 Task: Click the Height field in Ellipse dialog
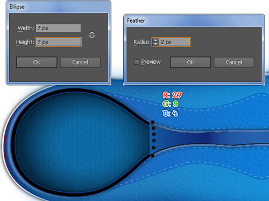pos(58,42)
